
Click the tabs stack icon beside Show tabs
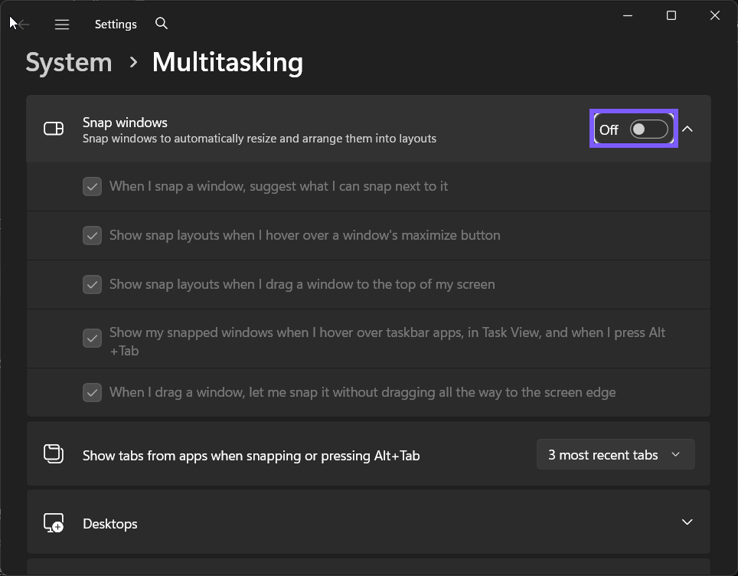click(54, 453)
